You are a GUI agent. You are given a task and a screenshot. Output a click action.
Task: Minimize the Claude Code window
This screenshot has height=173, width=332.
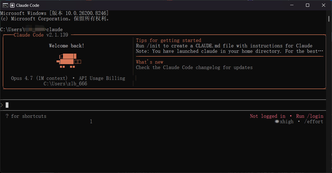click(292, 5)
